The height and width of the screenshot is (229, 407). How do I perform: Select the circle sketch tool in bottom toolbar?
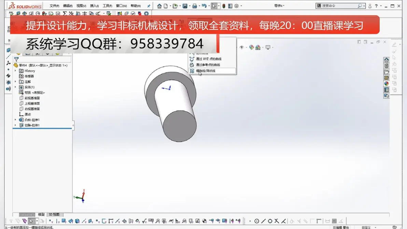click(x=257, y=221)
